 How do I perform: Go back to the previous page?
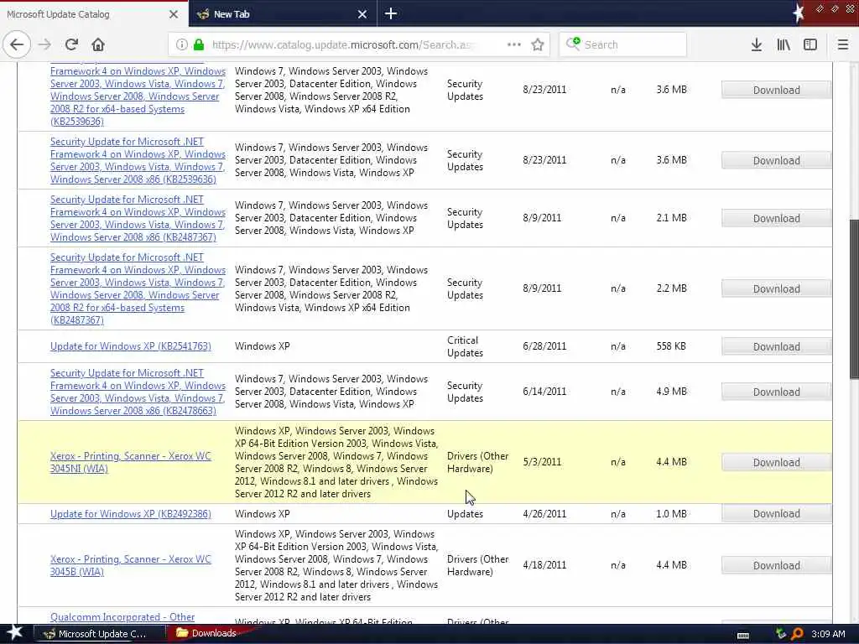(17, 44)
